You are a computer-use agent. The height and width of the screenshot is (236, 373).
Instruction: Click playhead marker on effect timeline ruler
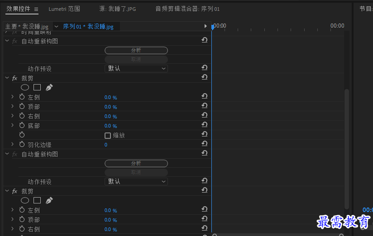(x=213, y=27)
